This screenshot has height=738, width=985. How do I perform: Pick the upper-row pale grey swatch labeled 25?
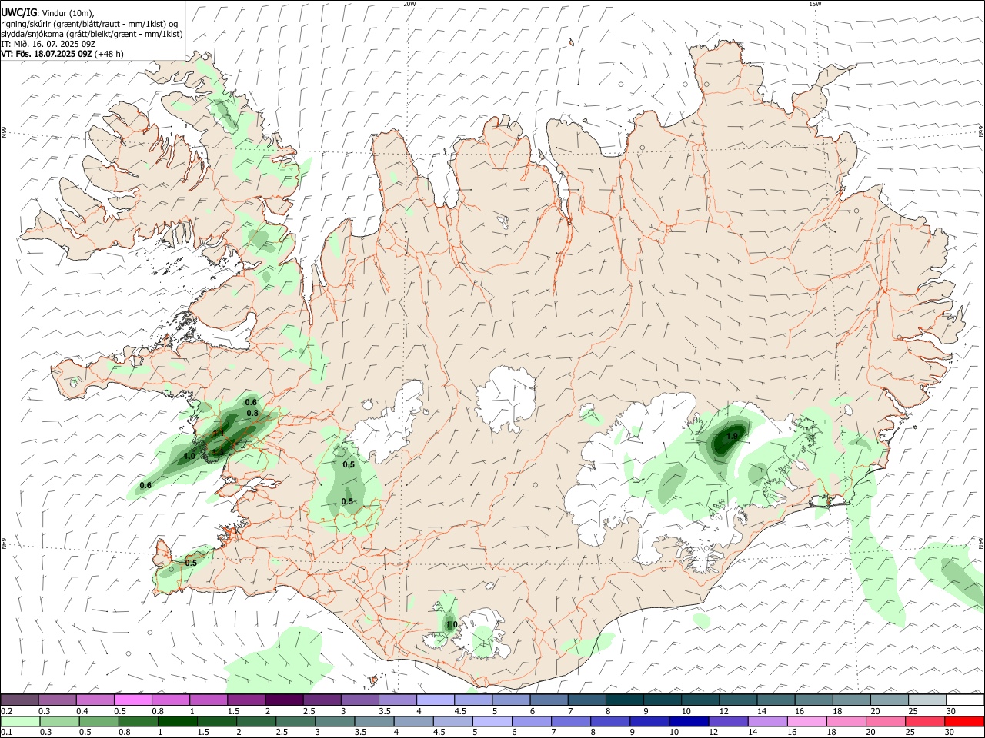click(929, 700)
